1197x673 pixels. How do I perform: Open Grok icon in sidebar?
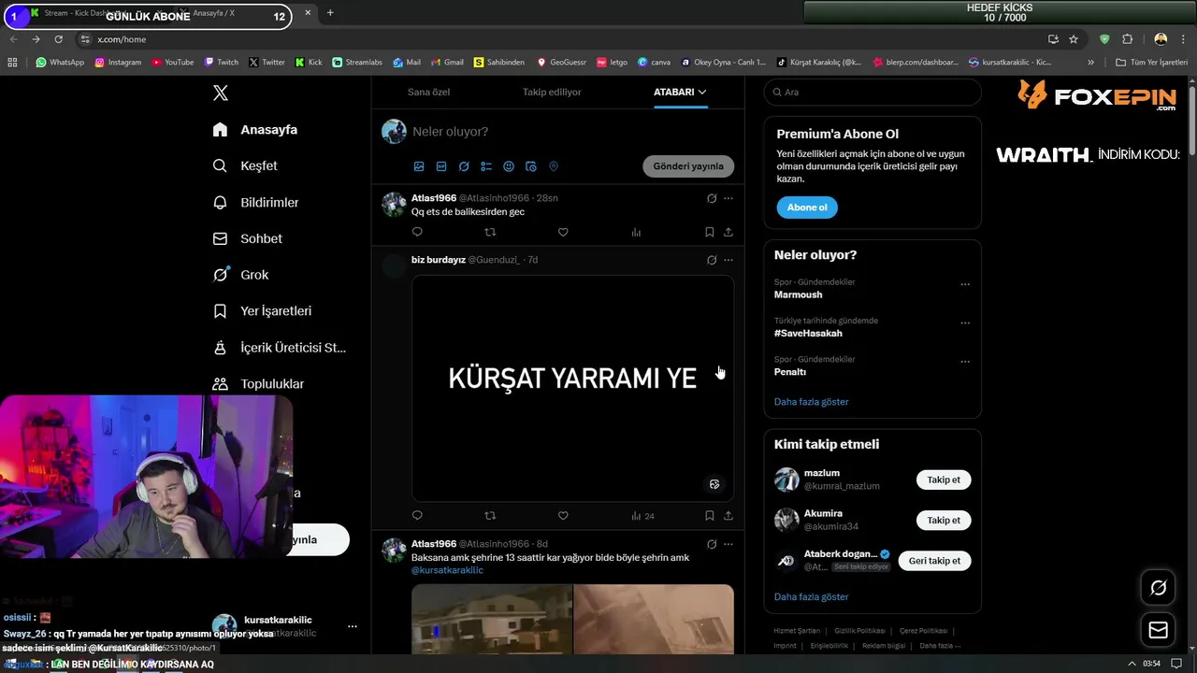220,275
